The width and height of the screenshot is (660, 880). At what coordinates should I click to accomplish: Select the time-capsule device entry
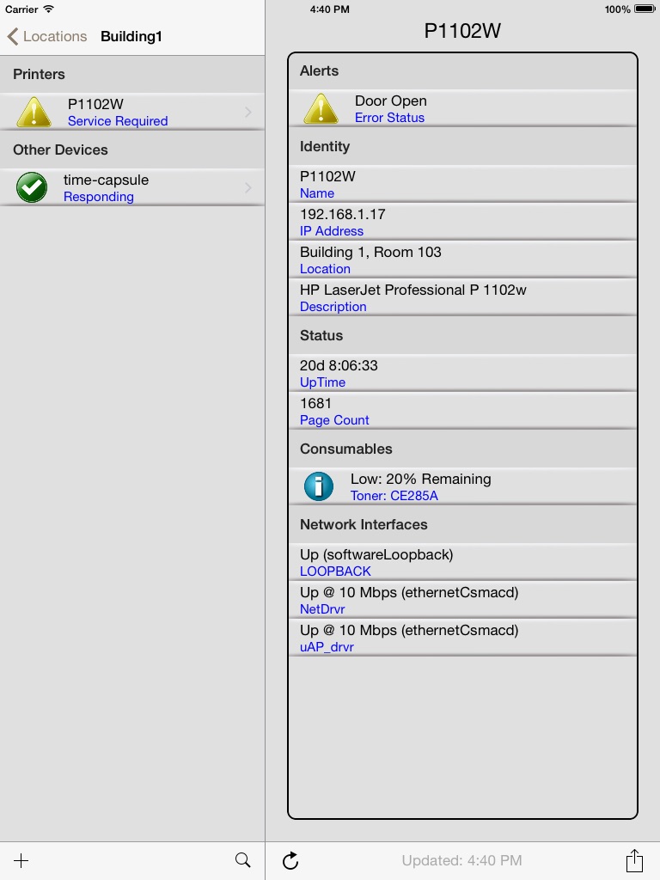(132, 187)
